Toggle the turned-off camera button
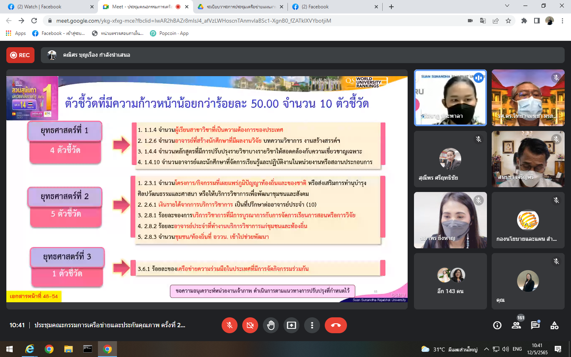The image size is (571, 357). pos(250,325)
